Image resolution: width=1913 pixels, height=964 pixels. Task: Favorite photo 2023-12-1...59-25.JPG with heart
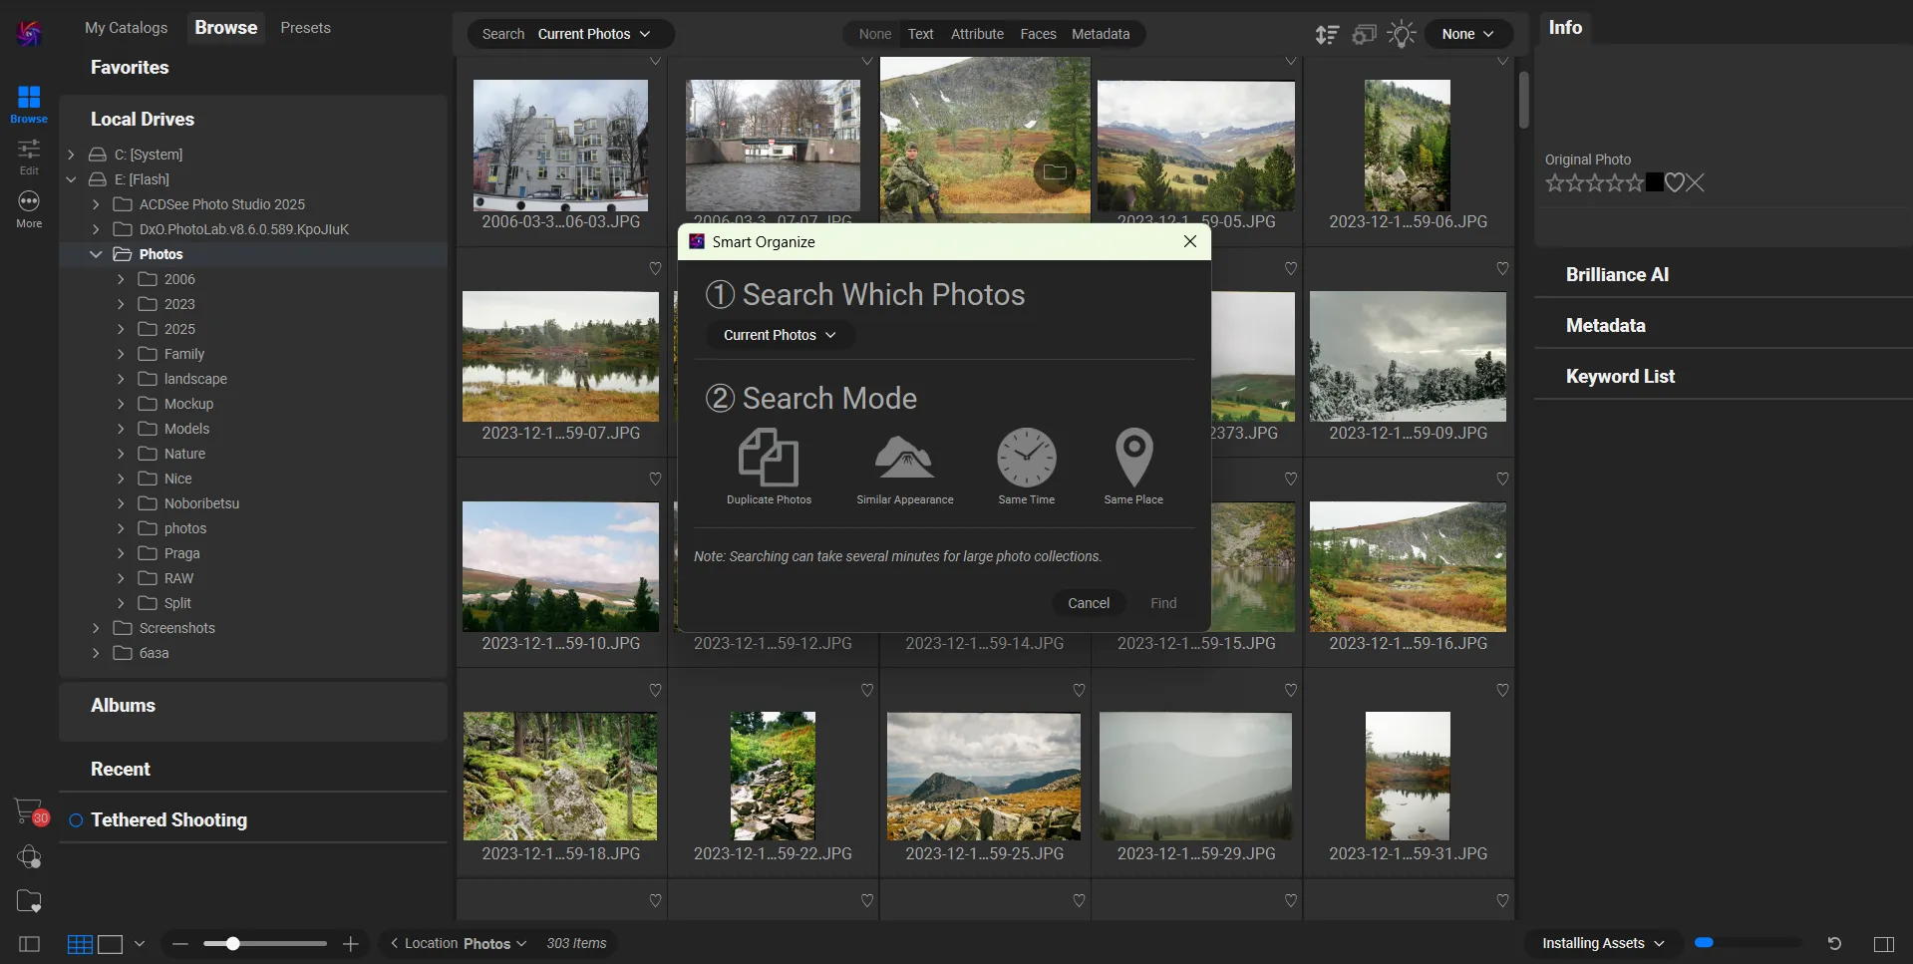click(x=1079, y=690)
